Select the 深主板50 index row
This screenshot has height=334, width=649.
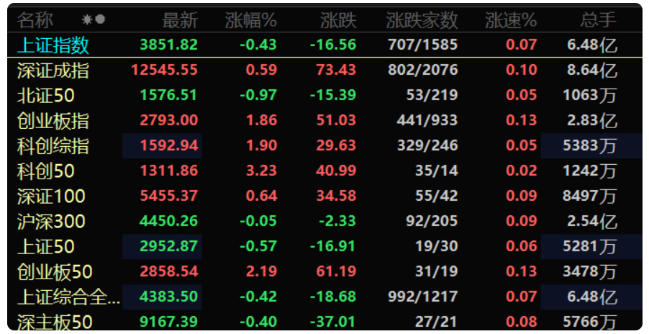pos(324,322)
